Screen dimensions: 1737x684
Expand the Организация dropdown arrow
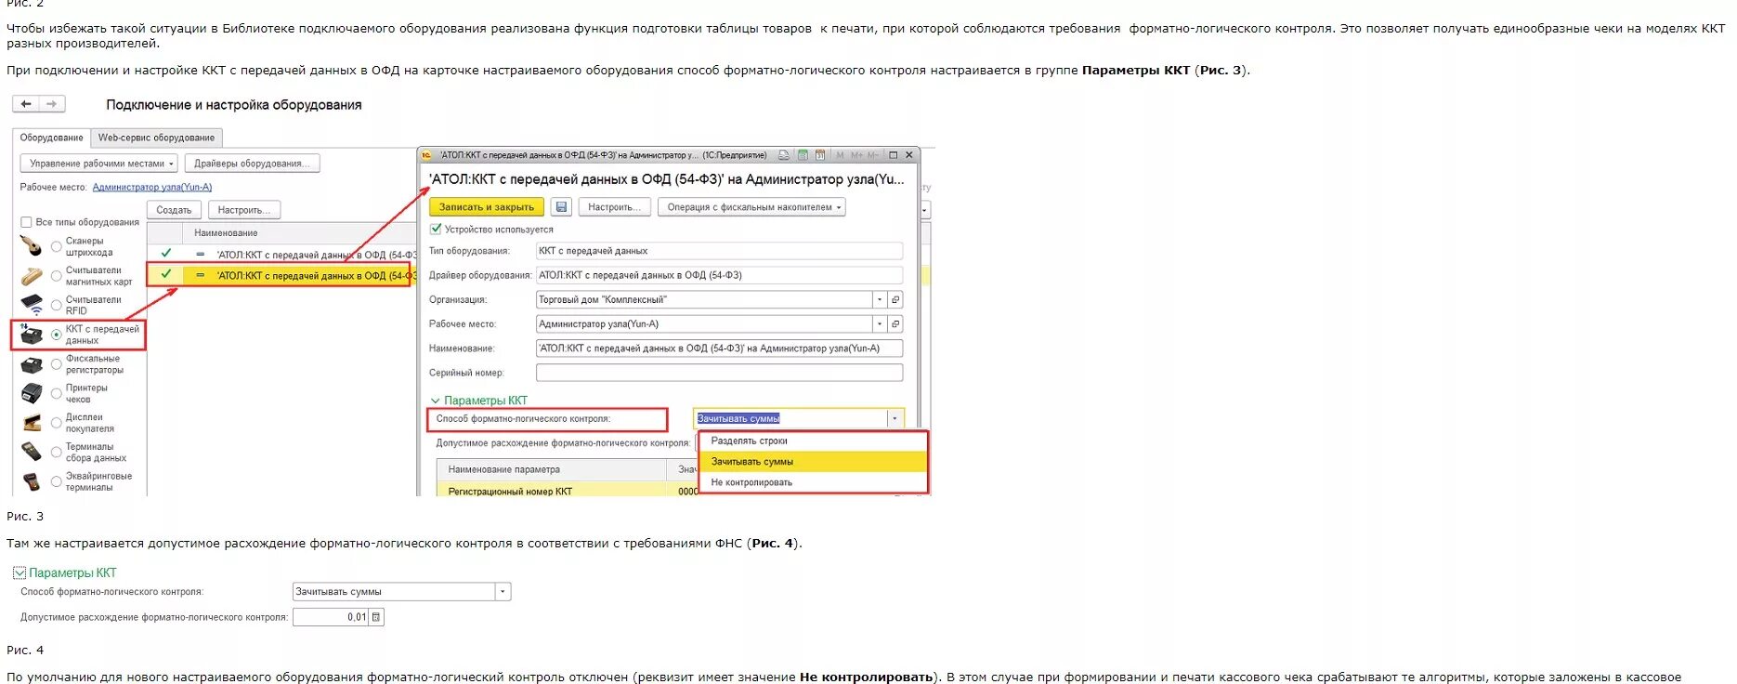(880, 299)
